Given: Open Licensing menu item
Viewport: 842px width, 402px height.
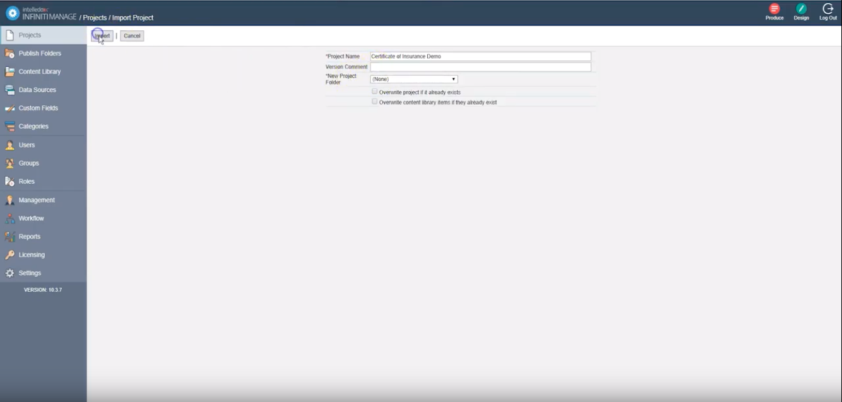Looking at the screenshot, I should click(x=43, y=255).
